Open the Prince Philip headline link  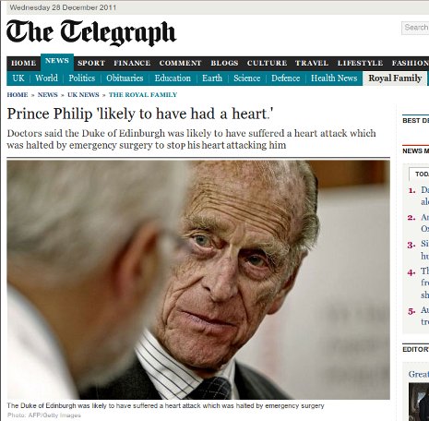tap(140, 114)
